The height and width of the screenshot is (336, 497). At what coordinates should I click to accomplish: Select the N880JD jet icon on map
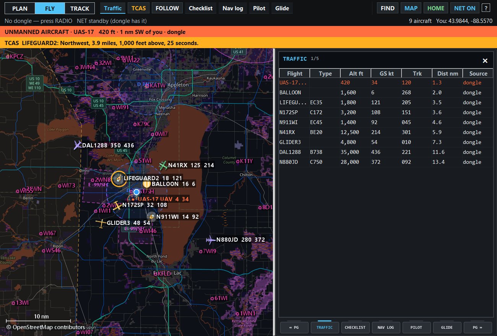[x=211, y=240]
